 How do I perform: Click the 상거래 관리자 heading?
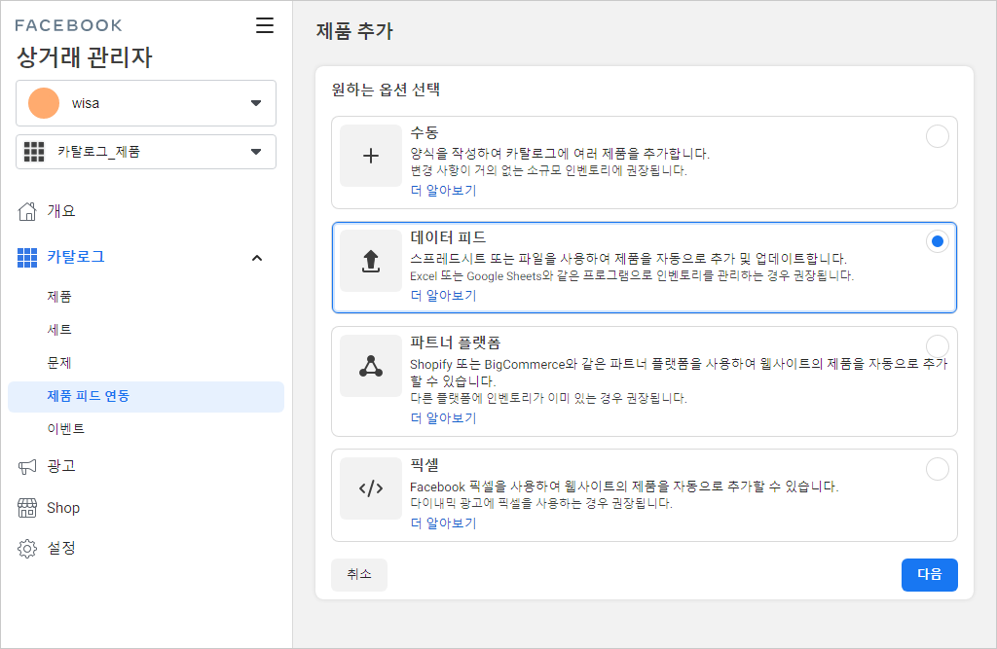[x=84, y=57]
